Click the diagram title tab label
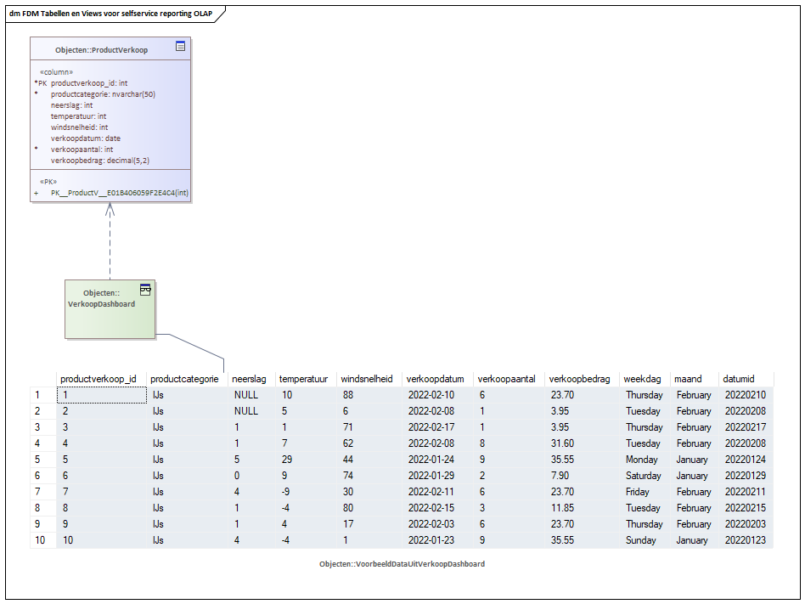Viewport: 805px width, 604px height. (x=111, y=14)
